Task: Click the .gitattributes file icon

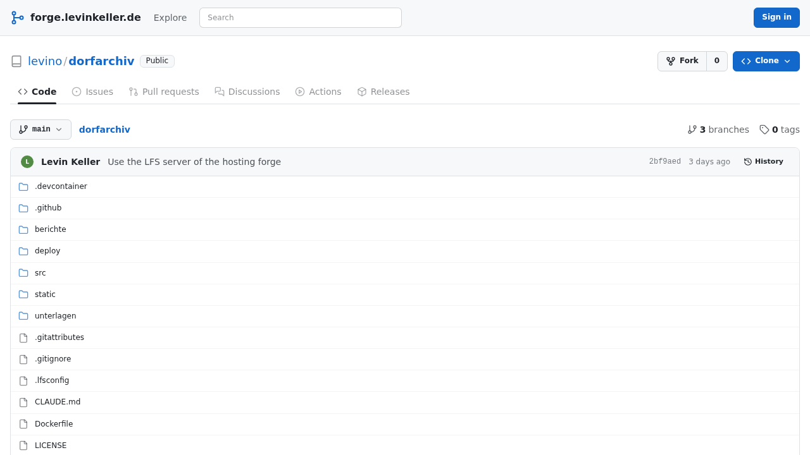Action: [23, 337]
